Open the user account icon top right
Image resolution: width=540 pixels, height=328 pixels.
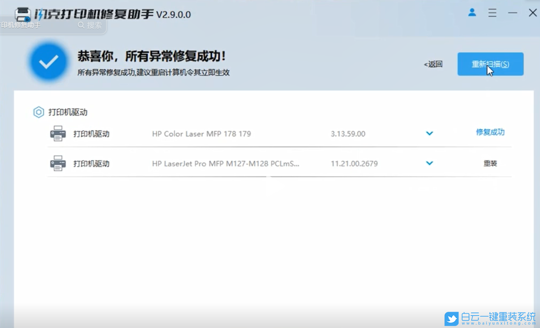(x=472, y=12)
